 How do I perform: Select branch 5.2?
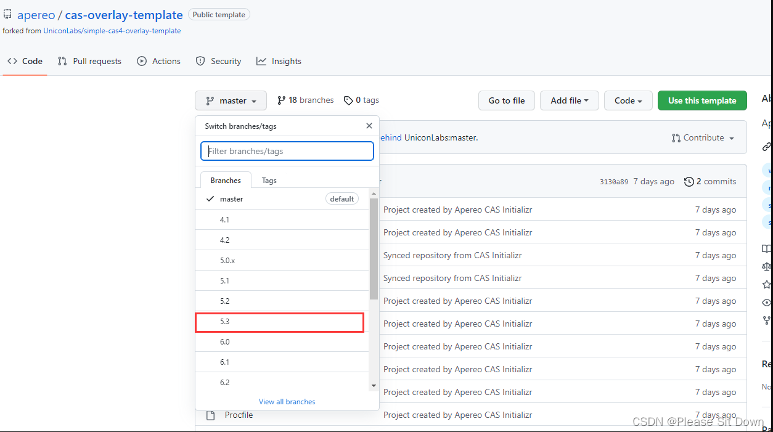pyautogui.click(x=282, y=301)
